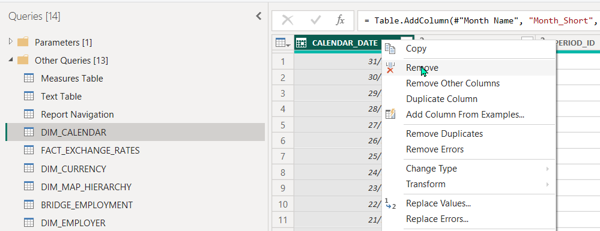Choose Replace Values...
Image resolution: width=600 pixels, height=231 pixels.
(438, 203)
